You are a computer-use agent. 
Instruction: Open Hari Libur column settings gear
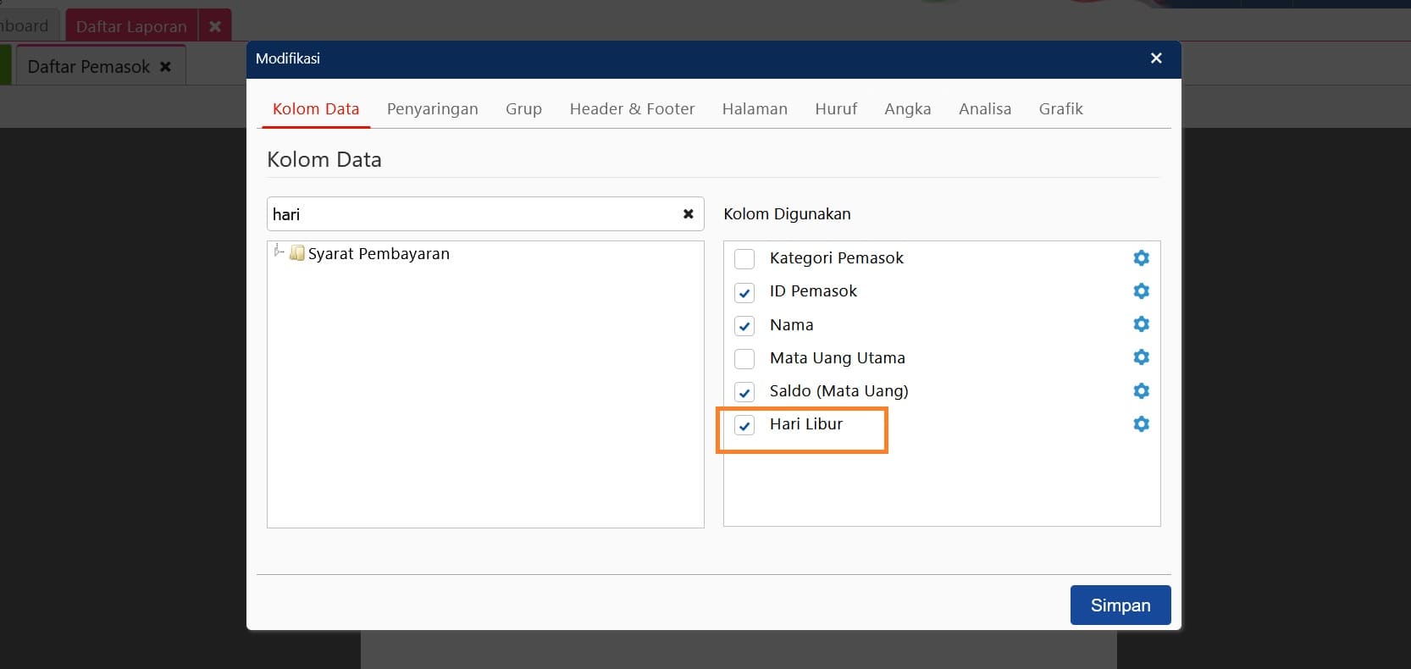[x=1141, y=424]
